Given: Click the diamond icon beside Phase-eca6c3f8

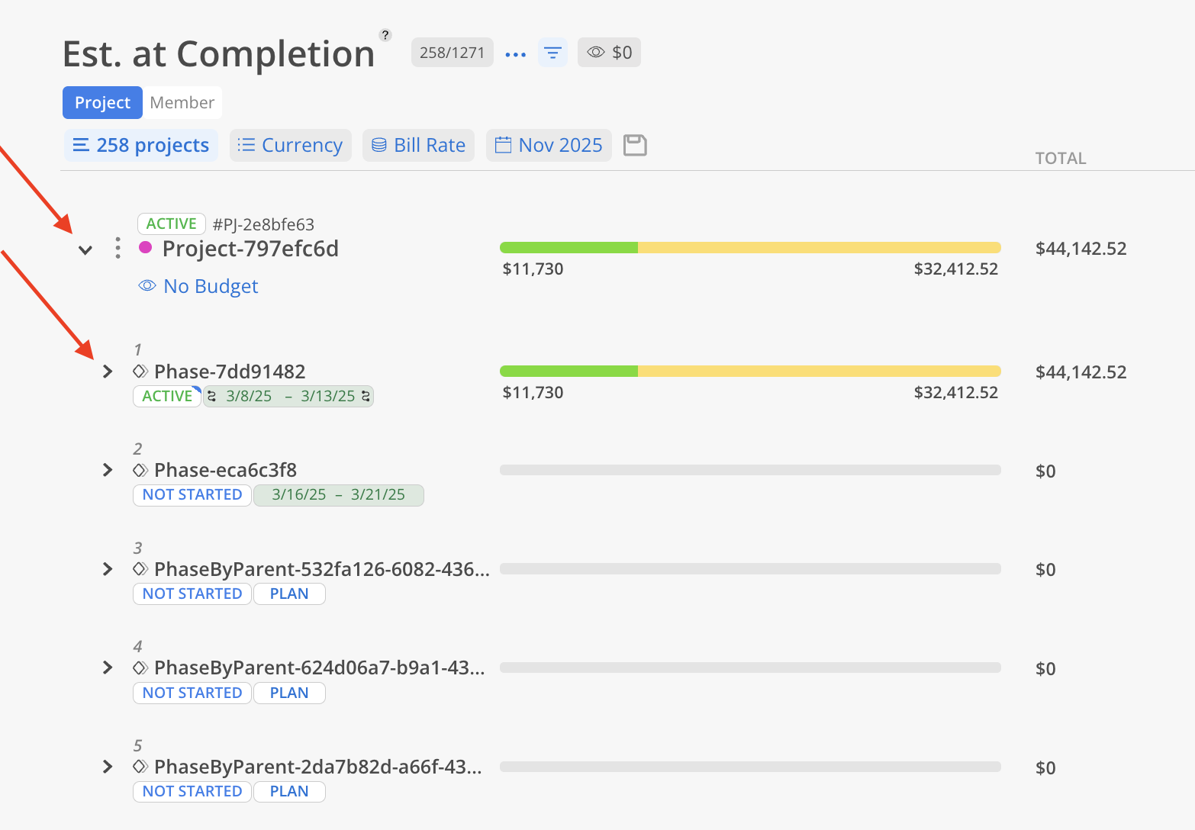Looking at the screenshot, I should [140, 470].
